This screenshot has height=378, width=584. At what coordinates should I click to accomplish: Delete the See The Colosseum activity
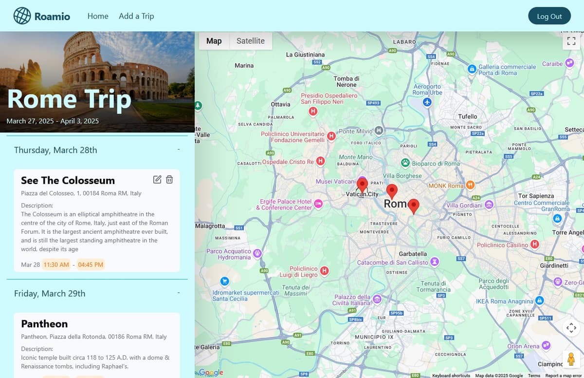tap(169, 180)
